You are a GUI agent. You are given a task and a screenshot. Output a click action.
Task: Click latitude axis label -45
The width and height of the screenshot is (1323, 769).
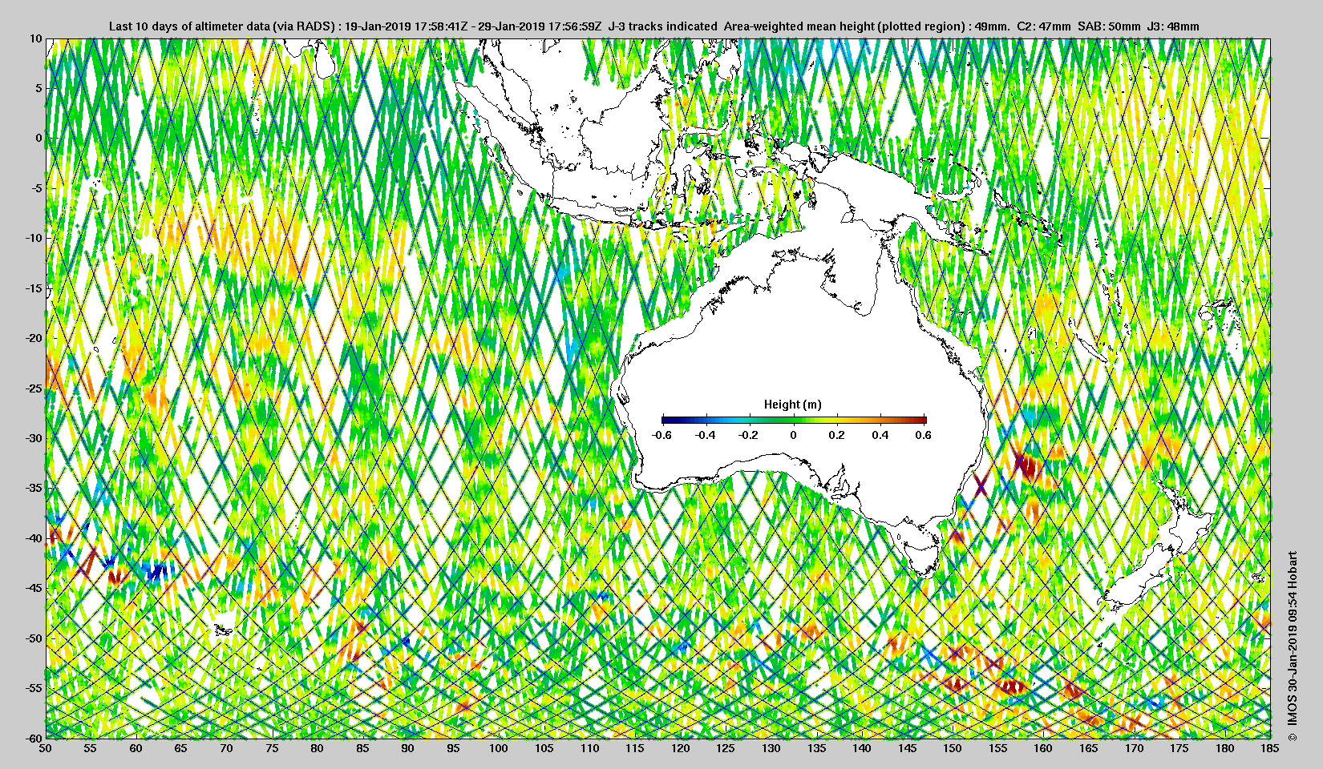(33, 588)
